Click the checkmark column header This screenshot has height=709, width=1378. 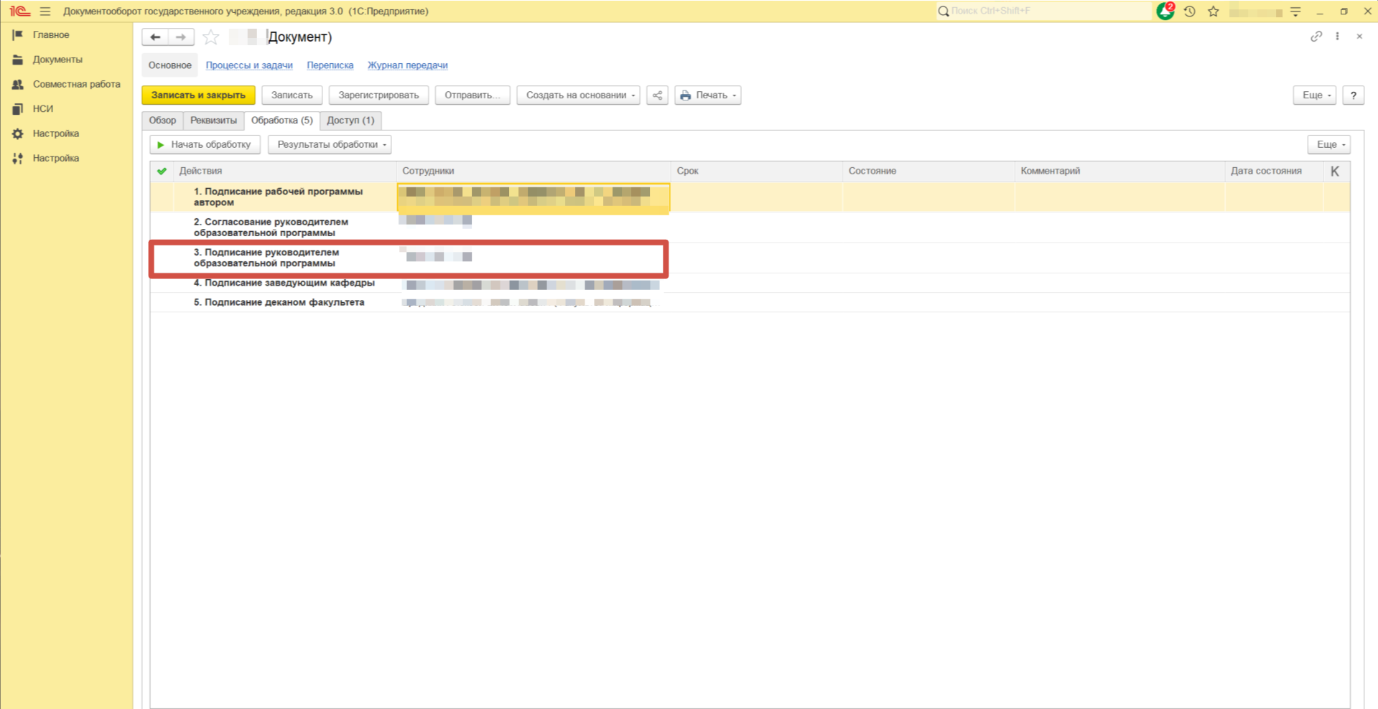pos(162,172)
